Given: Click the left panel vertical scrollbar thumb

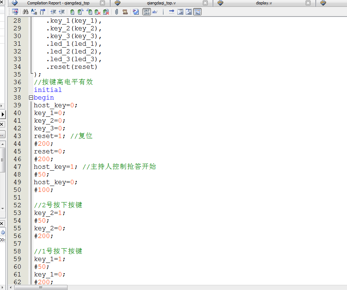Looking at the screenshot, I should click(2, 160).
